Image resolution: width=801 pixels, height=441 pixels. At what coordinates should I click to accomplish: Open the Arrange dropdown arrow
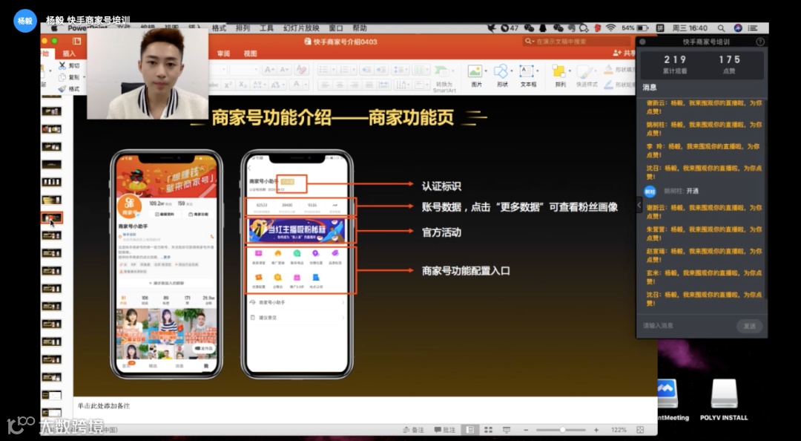point(570,71)
